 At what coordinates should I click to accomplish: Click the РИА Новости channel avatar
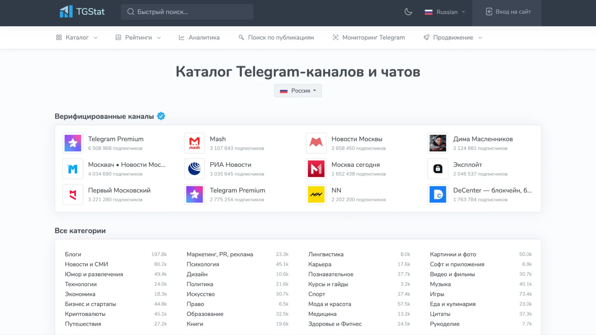pos(194,169)
